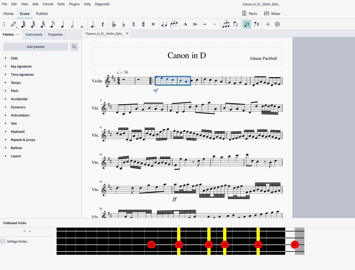Insert a triplet tuplet

click(226, 24)
